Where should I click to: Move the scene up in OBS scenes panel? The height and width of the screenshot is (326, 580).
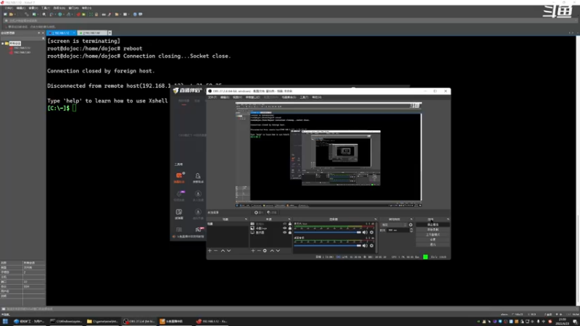223,251
